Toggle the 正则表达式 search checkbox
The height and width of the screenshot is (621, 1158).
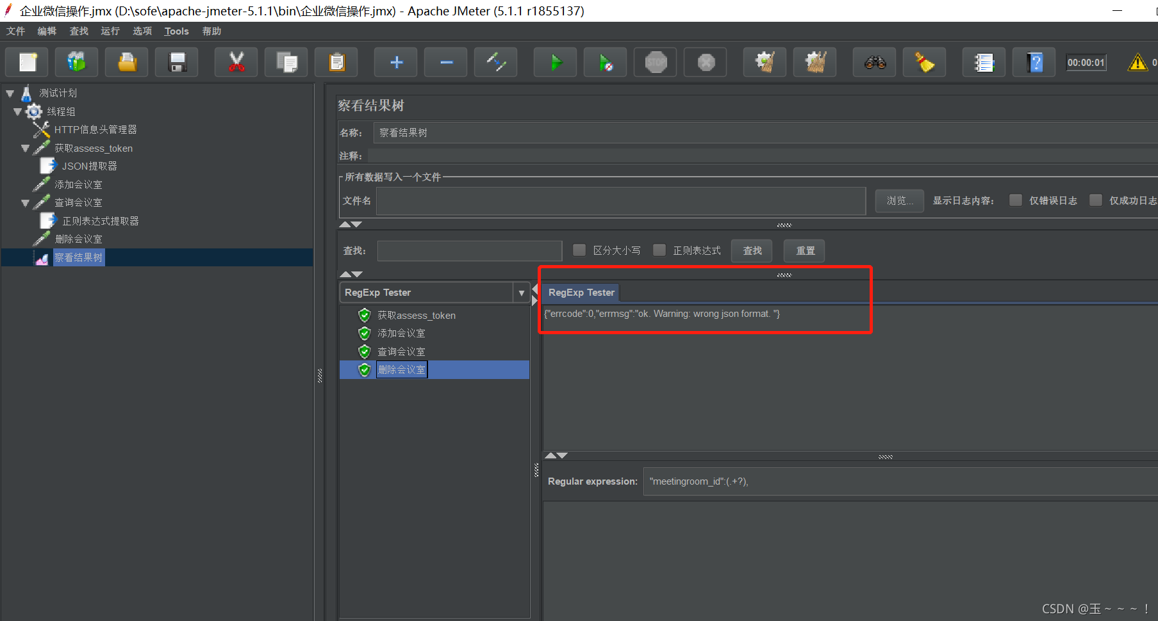point(659,250)
